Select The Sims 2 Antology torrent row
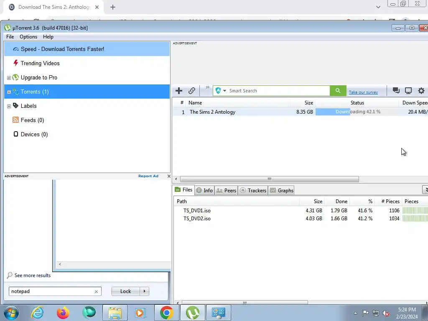This screenshot has width=428, height=321. click(300, 112)
